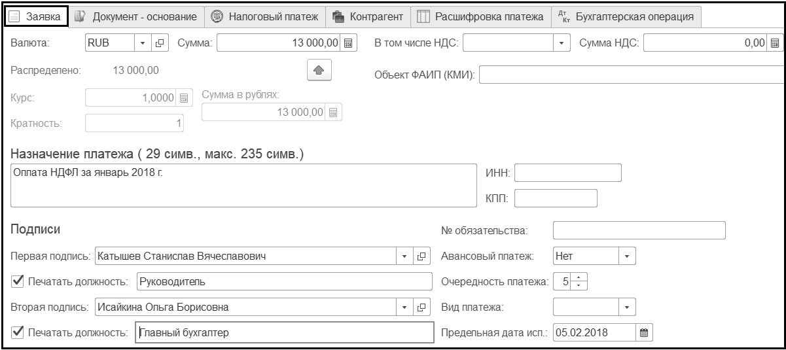Click the Назначение платежа text field
The width and height of the screenshot is (786, 350).
click(242, 185)
